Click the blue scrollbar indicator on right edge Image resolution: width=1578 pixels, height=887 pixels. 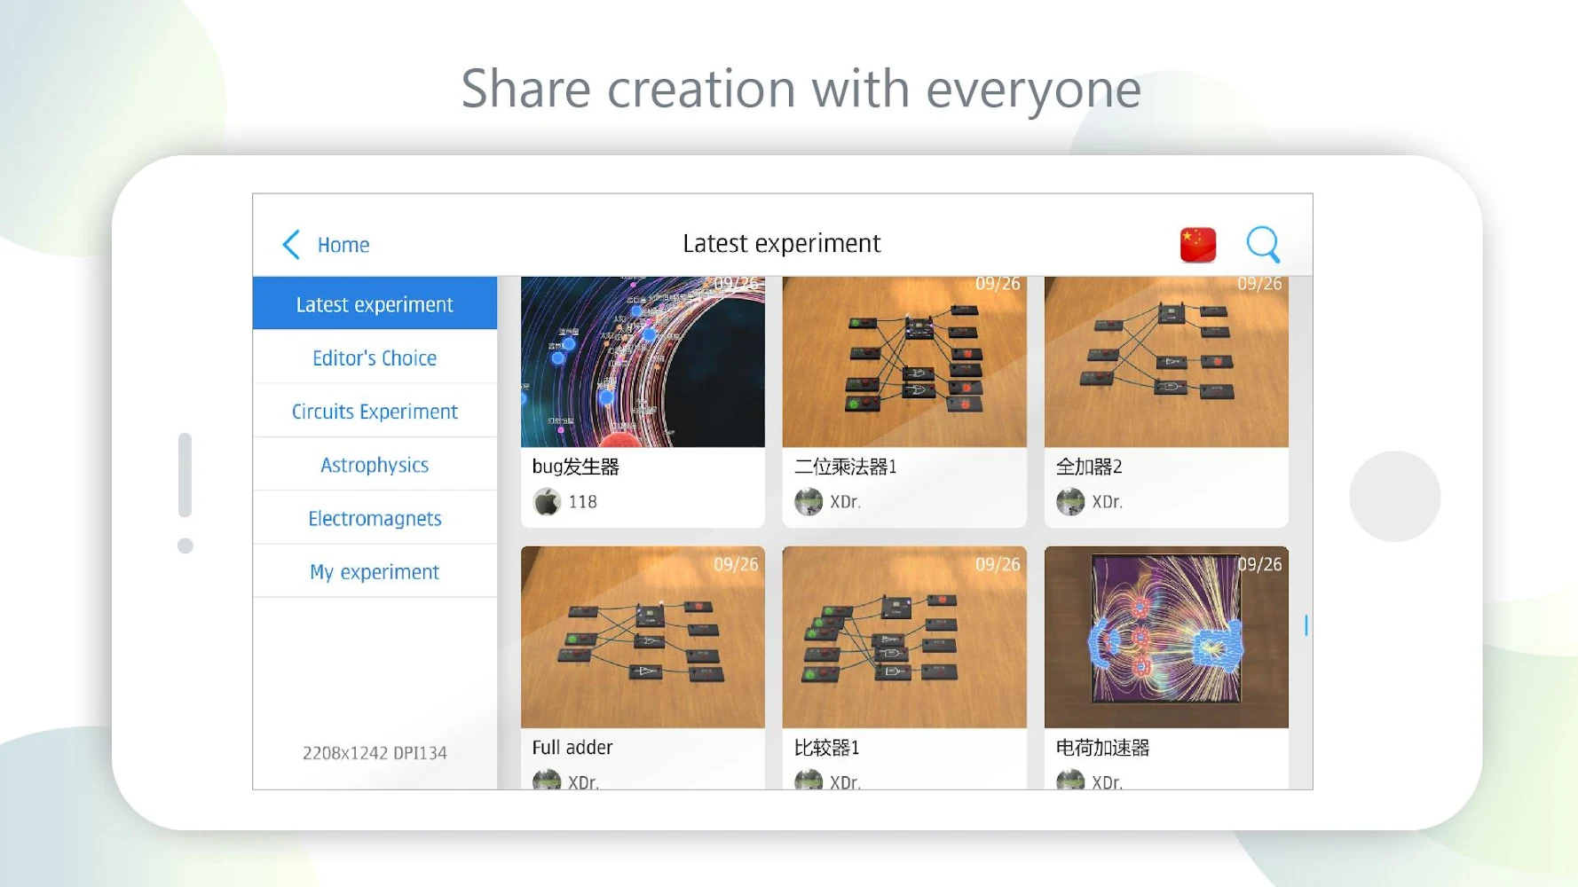pos(1306,625)
